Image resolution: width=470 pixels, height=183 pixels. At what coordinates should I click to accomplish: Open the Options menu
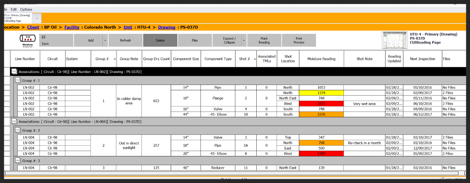26,9
